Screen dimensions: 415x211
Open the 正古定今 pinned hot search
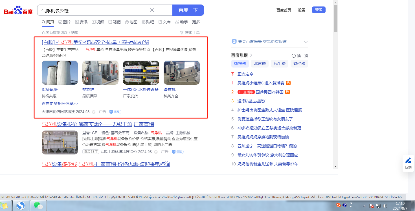245,74
